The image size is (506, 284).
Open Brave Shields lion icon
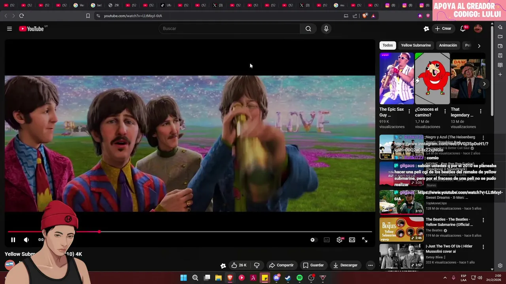pos(365,16)
